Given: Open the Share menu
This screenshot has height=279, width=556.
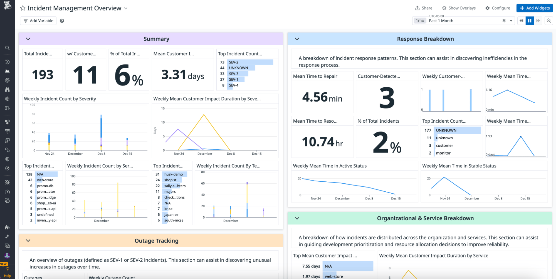Looking at the screenshot, I should (424, 8).
